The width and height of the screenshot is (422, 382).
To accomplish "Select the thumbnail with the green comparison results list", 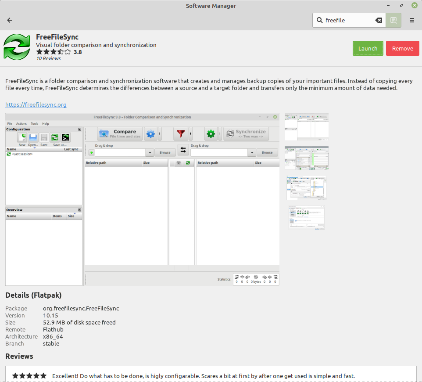I will point(307,158).
